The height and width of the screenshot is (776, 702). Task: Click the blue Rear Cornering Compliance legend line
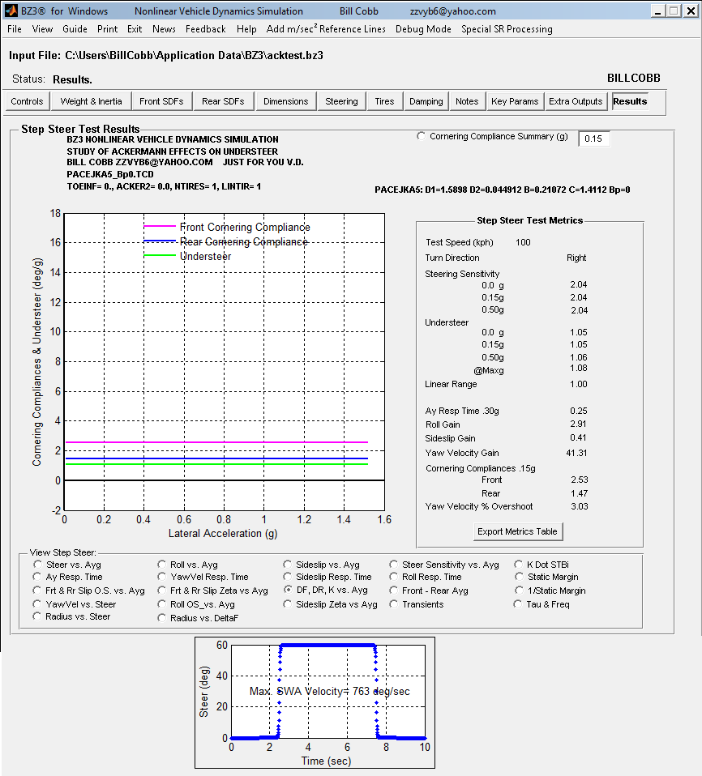[160, 241]
